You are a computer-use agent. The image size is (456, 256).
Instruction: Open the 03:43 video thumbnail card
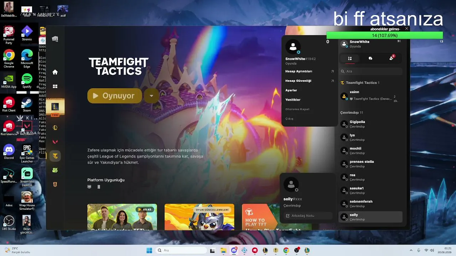[122, 217]
